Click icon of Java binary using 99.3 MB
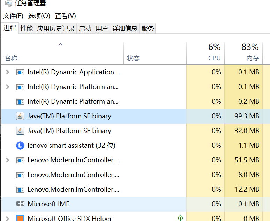The width and height of the screenshot is (270, 221). click(x=20, y=116)
